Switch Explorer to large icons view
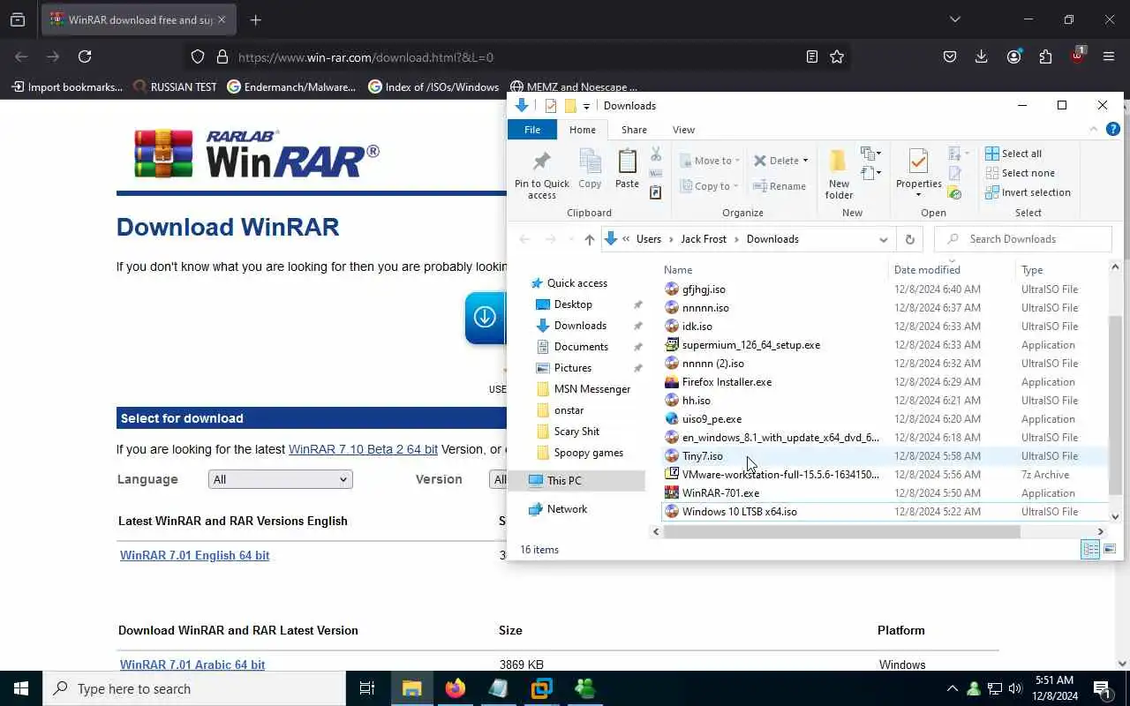The width and height of the screenshot is (1130, 706). click(x=1110, y=550)
